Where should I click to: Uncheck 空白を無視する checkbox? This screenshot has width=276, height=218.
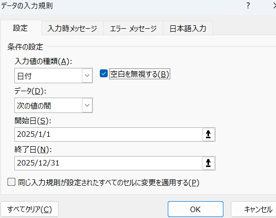click(104, 74)
